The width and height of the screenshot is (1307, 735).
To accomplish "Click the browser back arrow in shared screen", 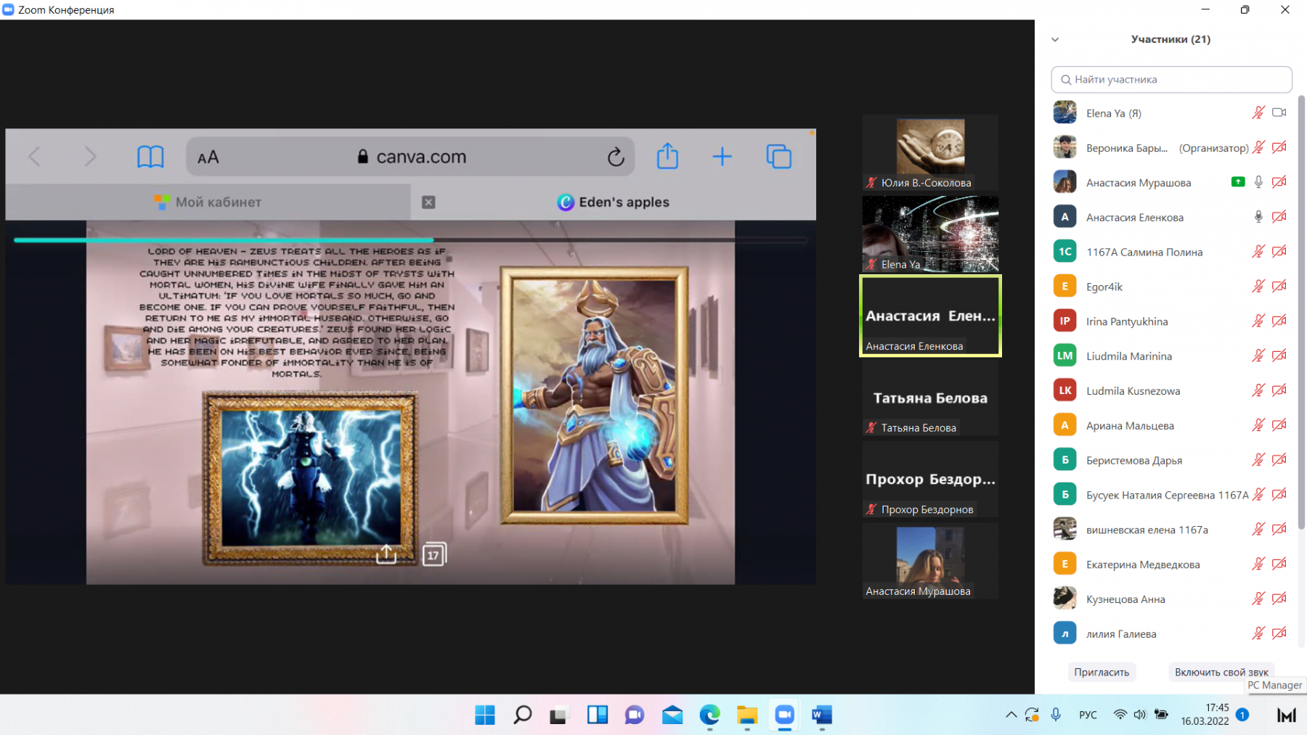I will coord(34,156).
